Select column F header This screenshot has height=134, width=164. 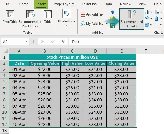146,51
